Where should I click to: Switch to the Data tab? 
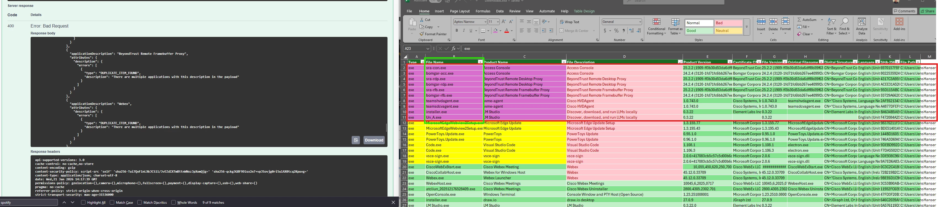[x=499, y=11]
